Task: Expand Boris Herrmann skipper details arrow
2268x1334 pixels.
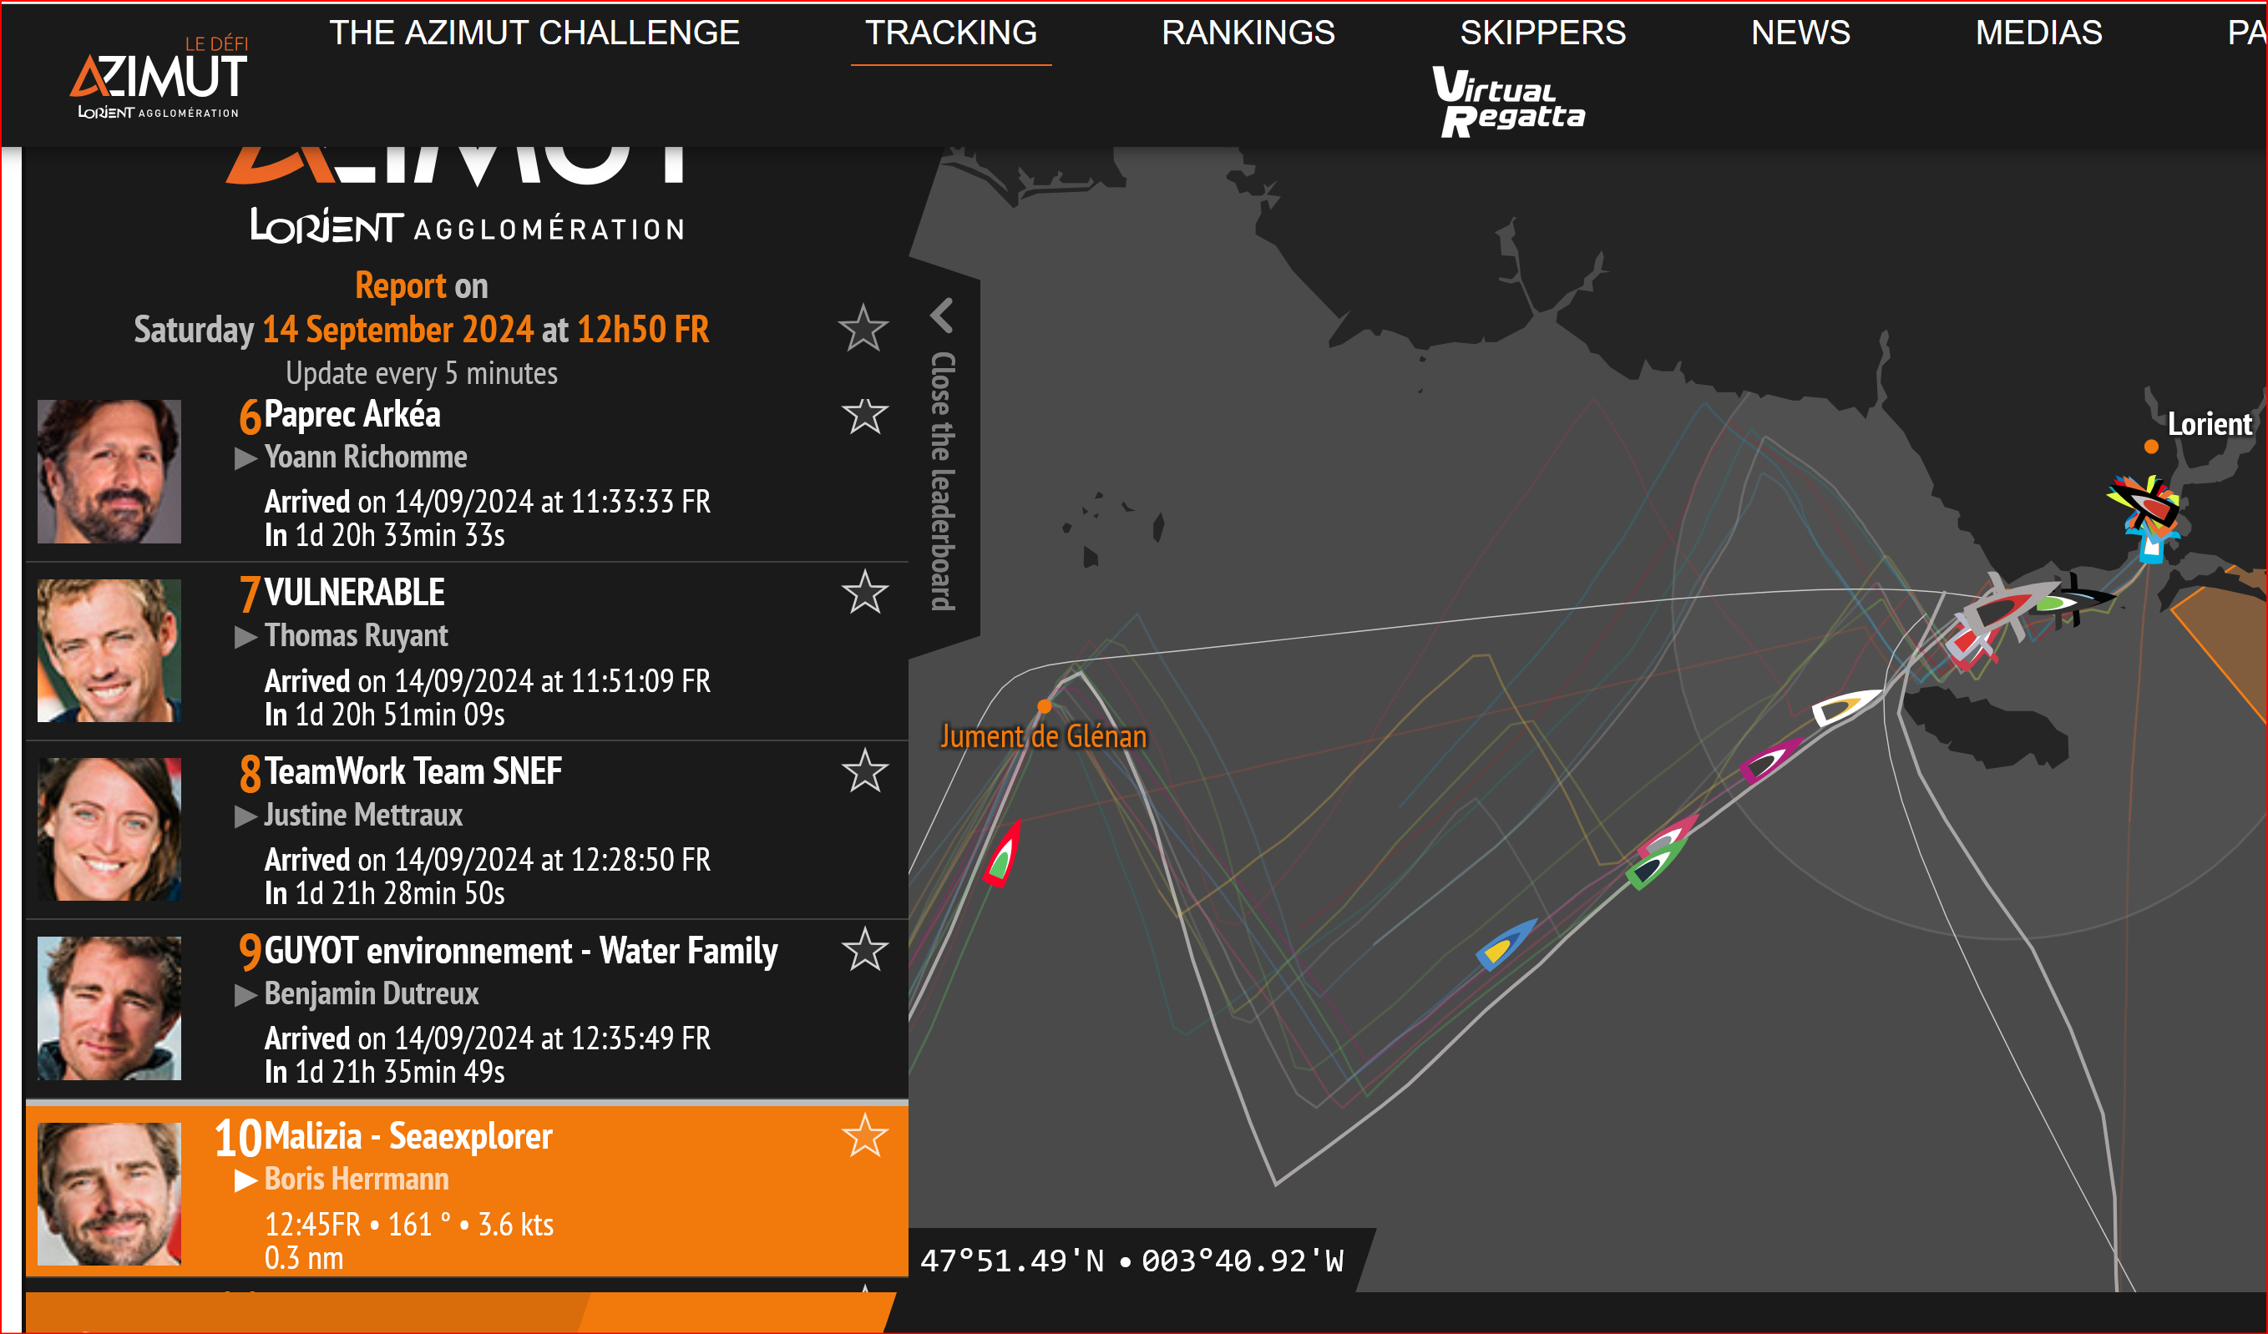Action: point(246,1181)
